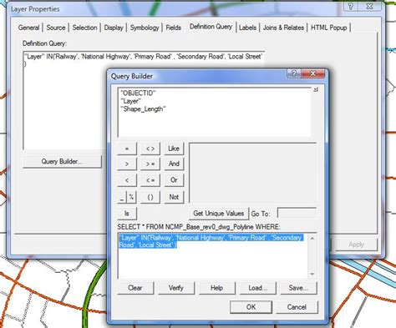This screenshot has width=396, height=328.
Task: Open the Selection tab
Action: (x=84, y=28)
